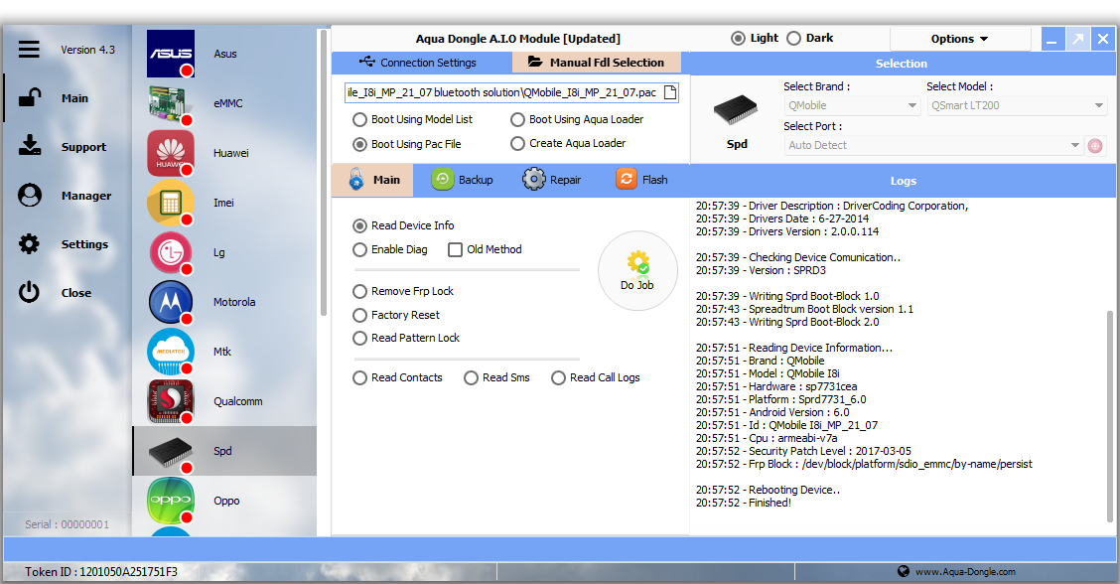Click the Settings label in sidebar
This screenshot has width=1120, height=584.
click(84, 244)
